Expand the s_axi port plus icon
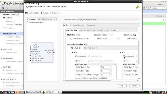This screenshot has width=167, height=94. click(x=32, y=45)
